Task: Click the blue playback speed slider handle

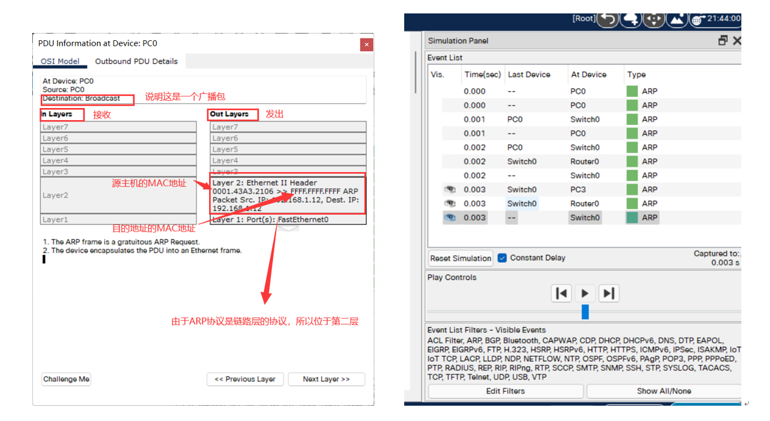Action: pos(585,312)
